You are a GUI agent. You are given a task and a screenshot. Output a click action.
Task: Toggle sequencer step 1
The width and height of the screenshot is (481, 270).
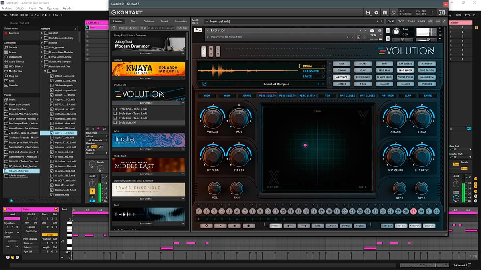199,212
